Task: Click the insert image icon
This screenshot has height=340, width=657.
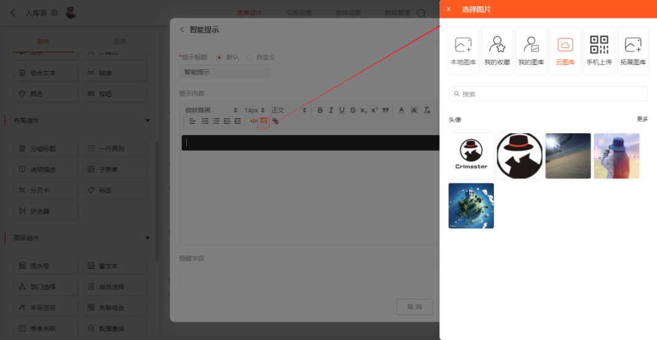Action: pos(263,121)
